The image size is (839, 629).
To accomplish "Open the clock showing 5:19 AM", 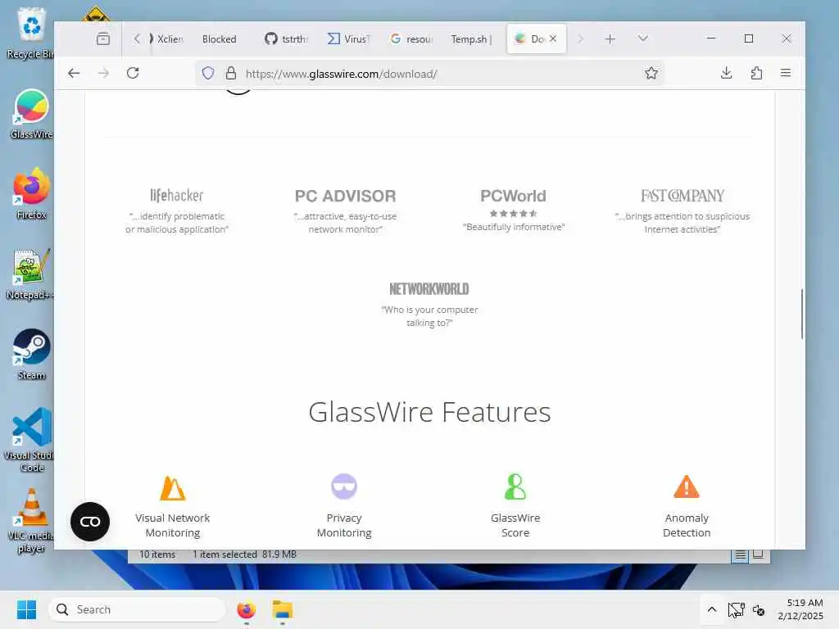I will pyautogui.click(x=800, y=609).
